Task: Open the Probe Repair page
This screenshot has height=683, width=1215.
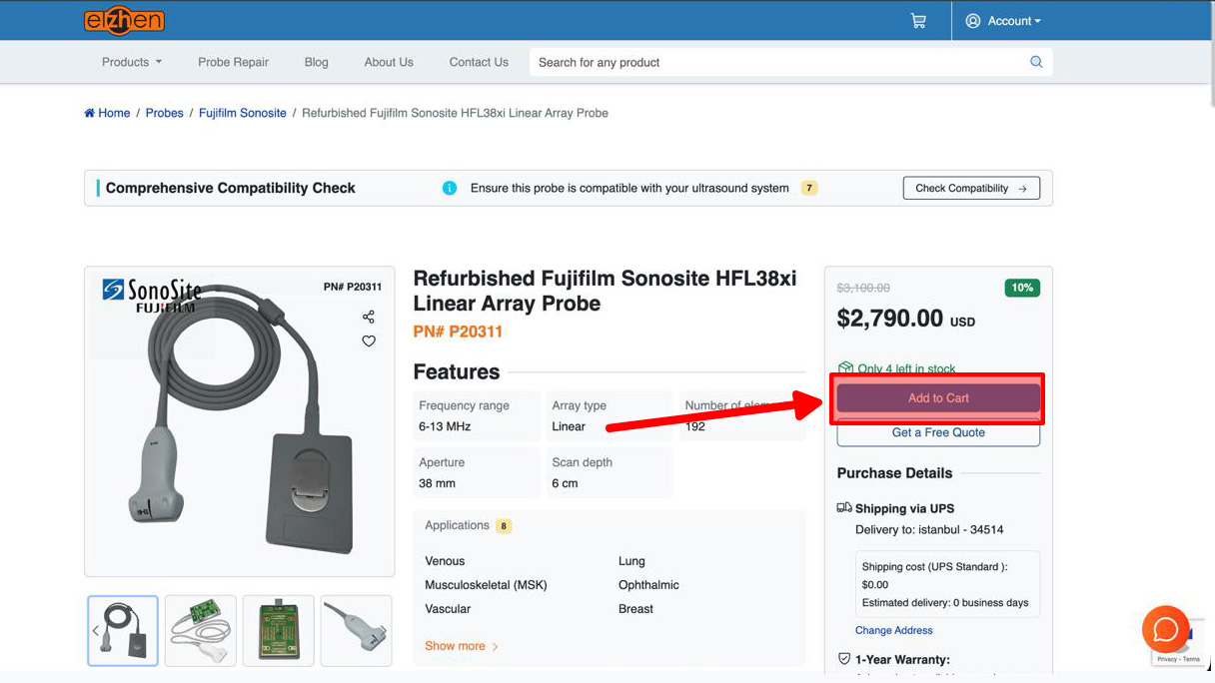Action: pyautogui.click(x=233, y=62)
